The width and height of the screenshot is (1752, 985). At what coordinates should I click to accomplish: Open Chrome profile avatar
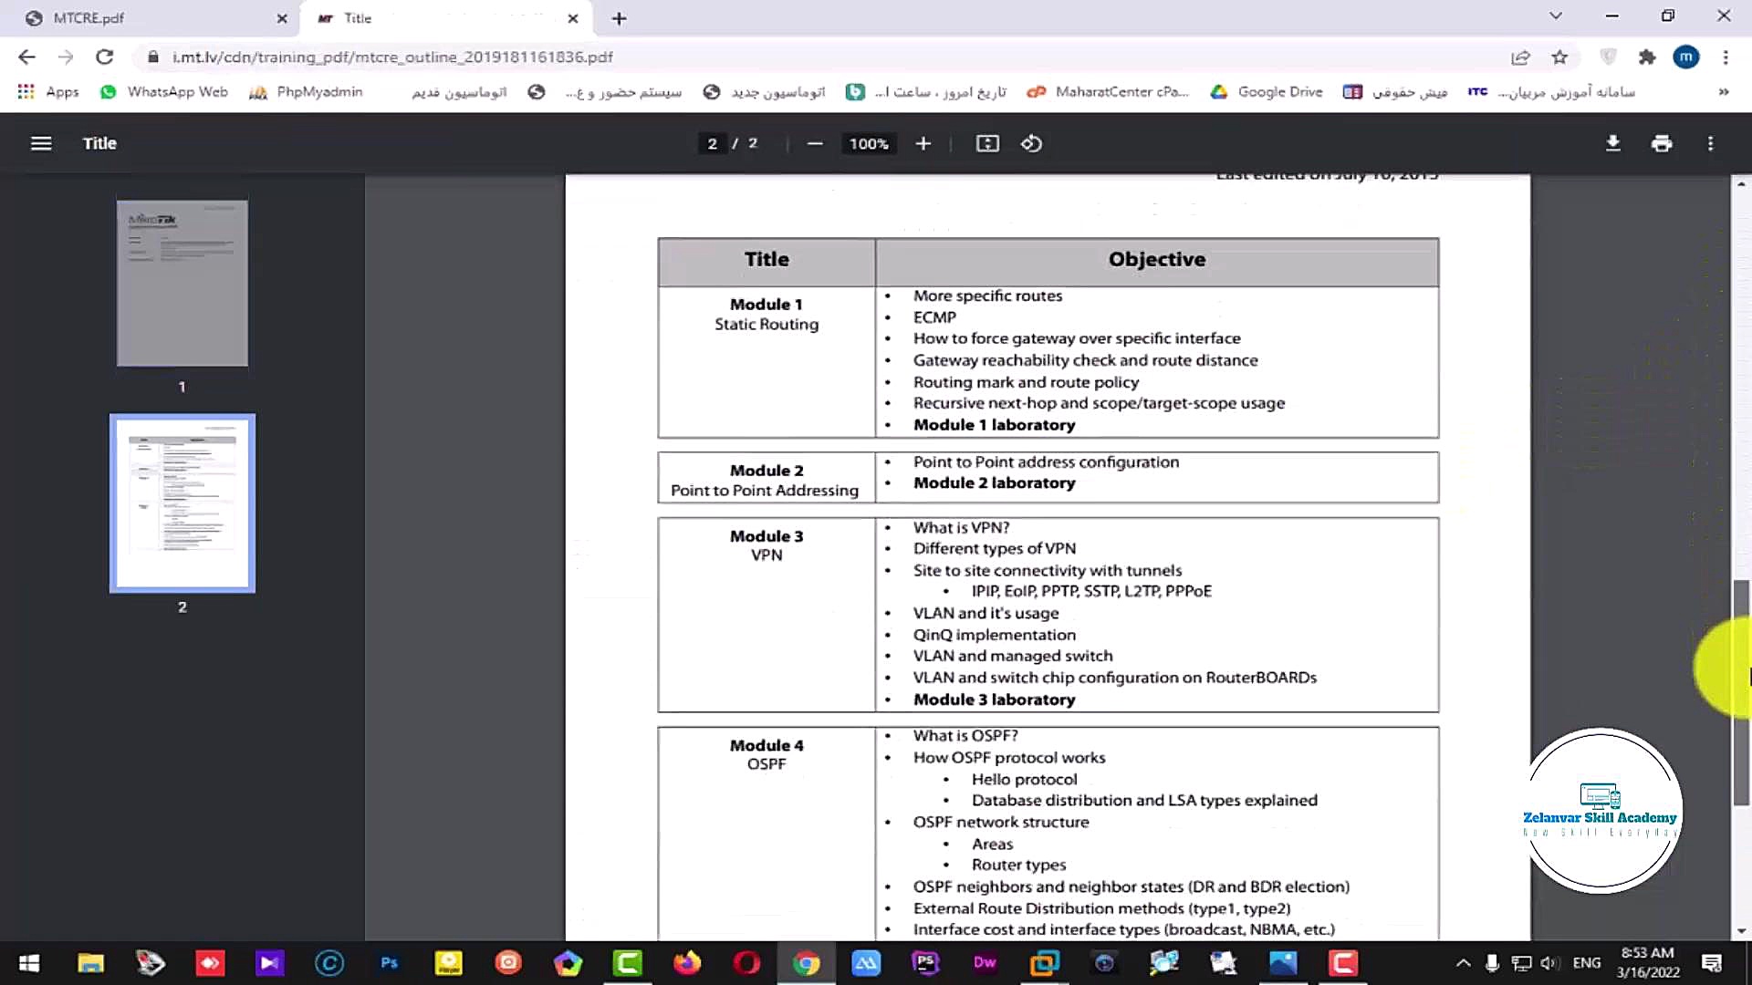tap(1686, 57)
